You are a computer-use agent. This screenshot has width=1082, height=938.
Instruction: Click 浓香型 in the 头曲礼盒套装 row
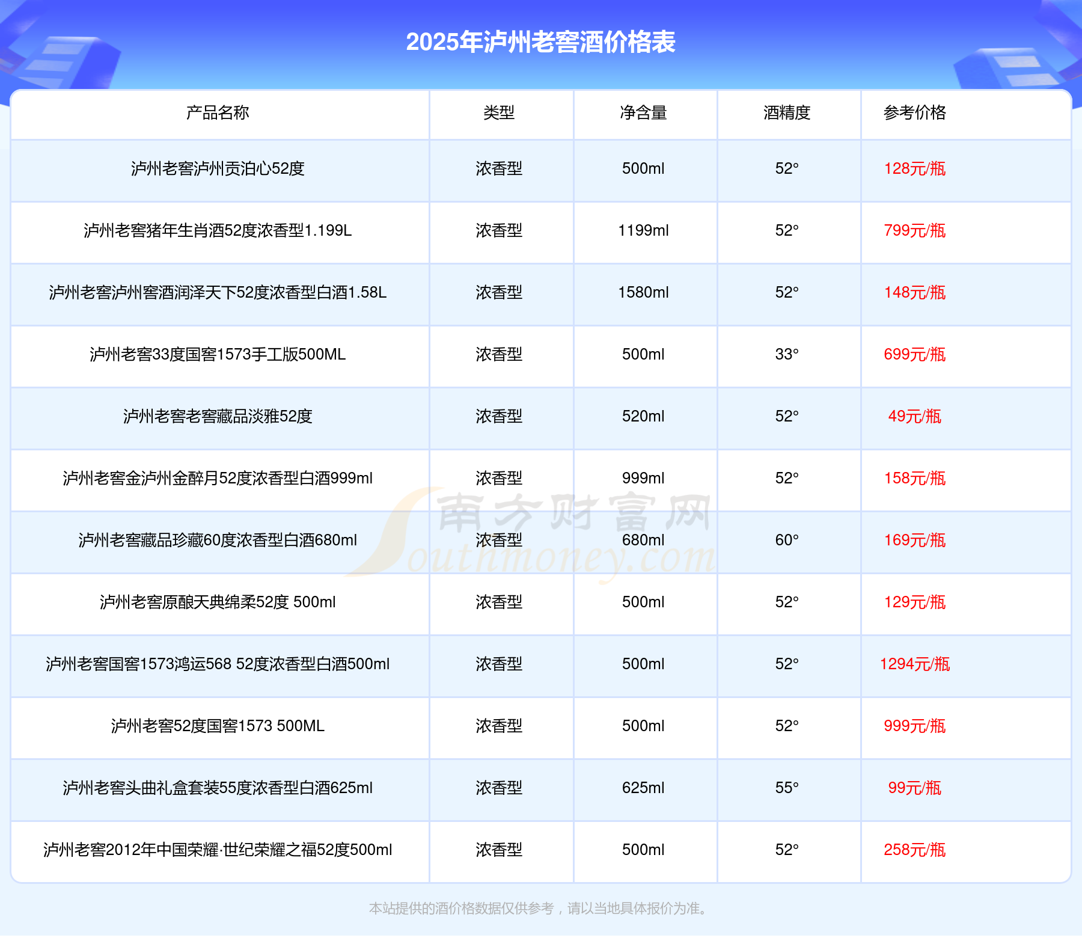tap(499, 788)
